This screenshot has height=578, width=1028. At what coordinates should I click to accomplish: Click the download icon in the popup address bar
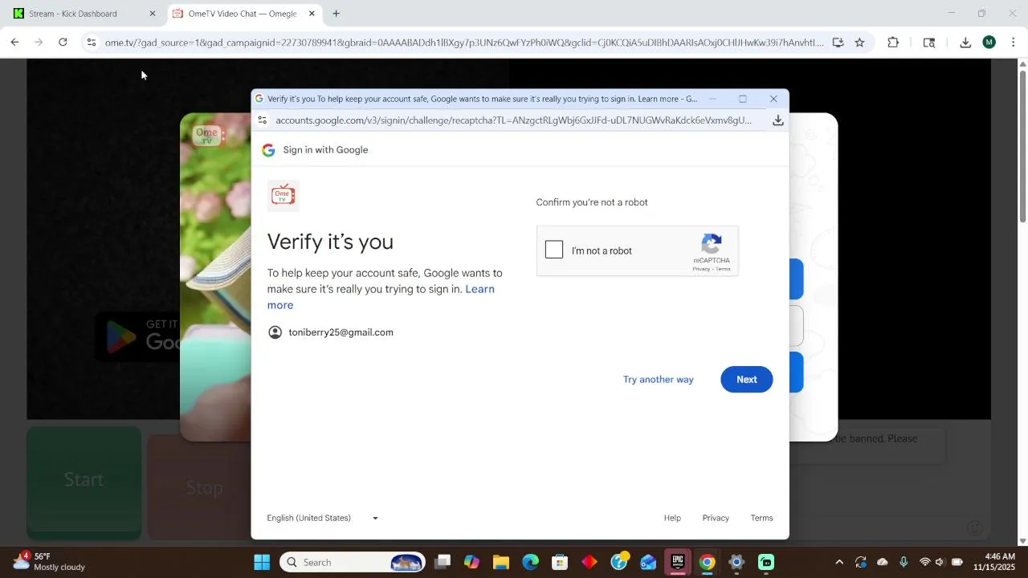(777, 120)
